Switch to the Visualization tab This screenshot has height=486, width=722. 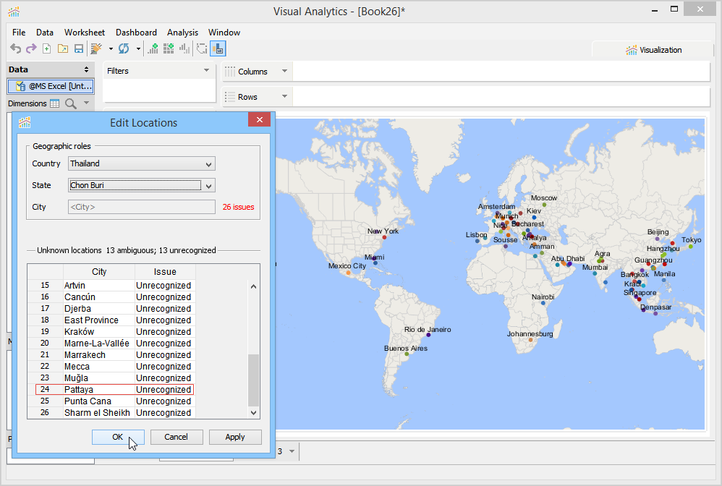pyautogui.click(x=653, y=50)
